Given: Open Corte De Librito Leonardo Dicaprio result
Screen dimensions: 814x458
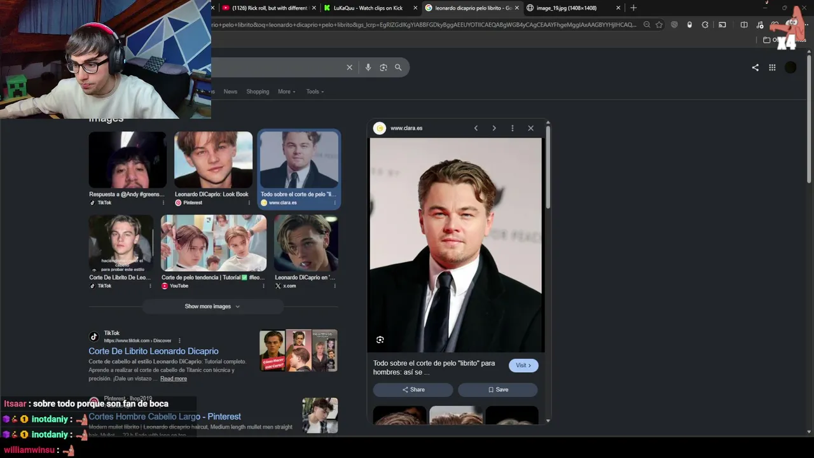Looking at the screenshot, I should pyautogui.click(x=153, y=351).
